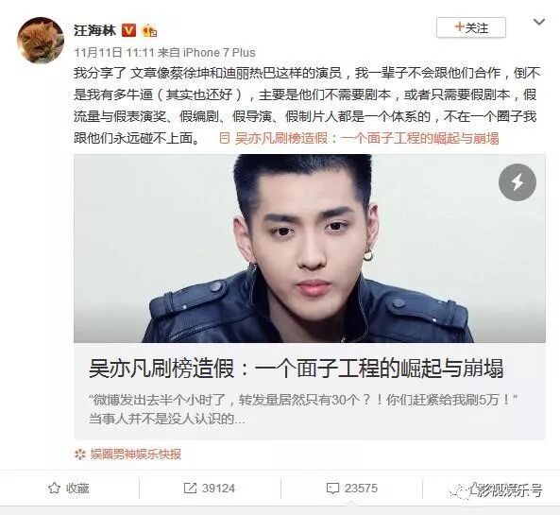Image resolution: width=560 pixels, height=515 pixels.
Task: Open the orange 吴亦凡刷榜造假 article link
Action: (x=366, y=138)
